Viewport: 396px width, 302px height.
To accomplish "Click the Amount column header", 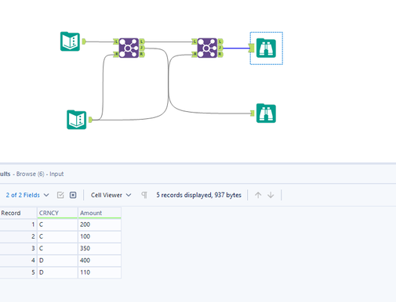I will [100, 213].
